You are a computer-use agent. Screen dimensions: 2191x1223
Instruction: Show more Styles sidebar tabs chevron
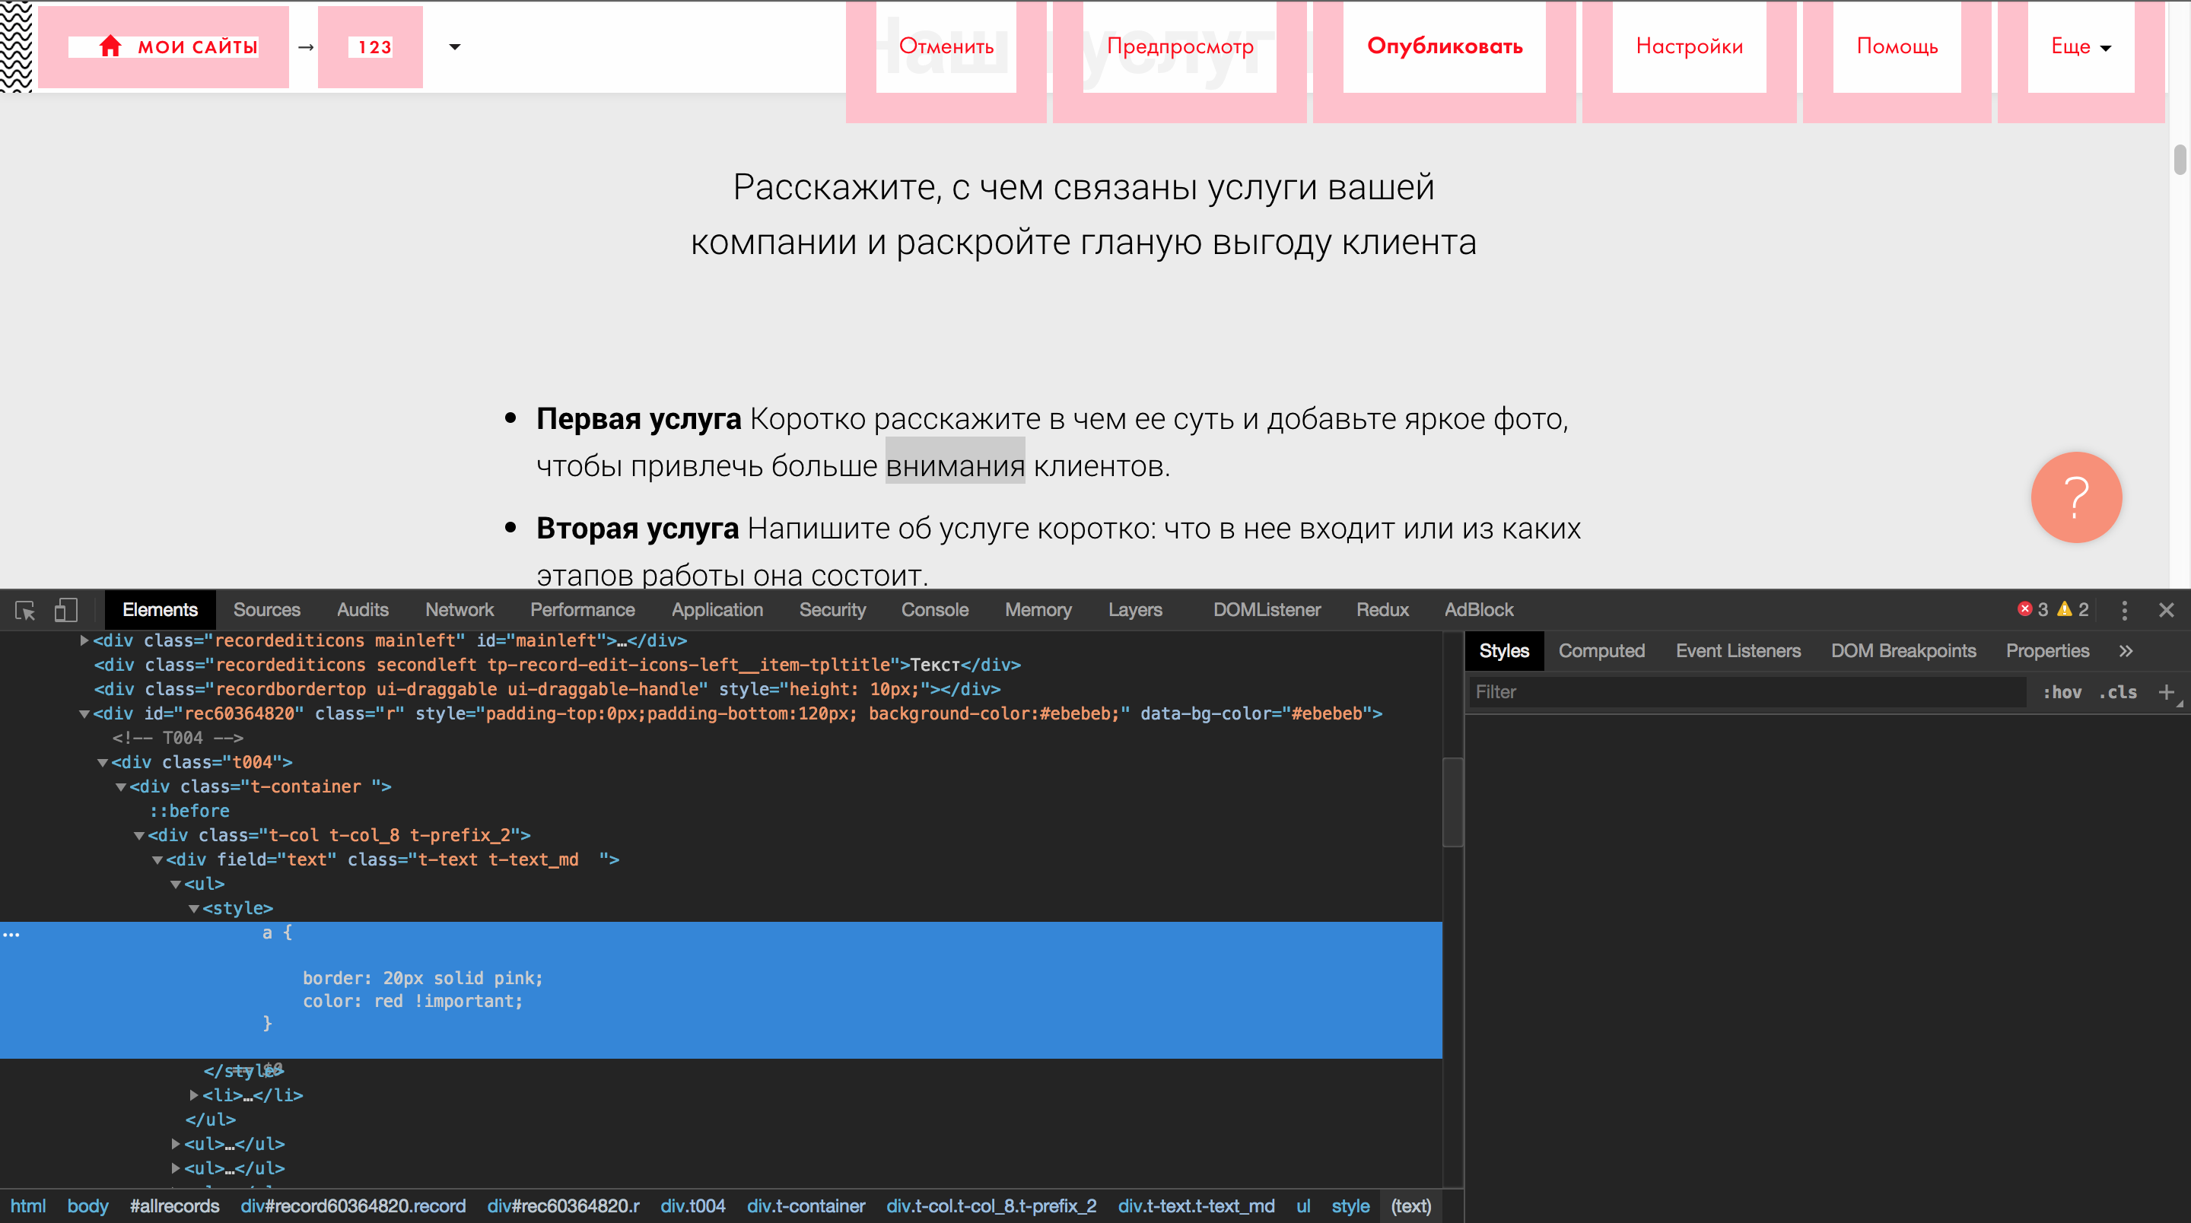2126,650
